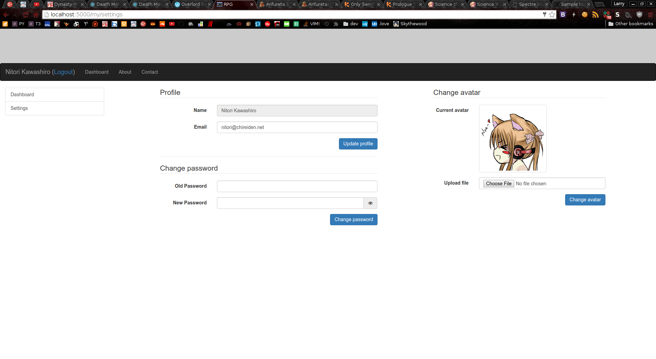The width and height of the screenshot is (656, 359).
Task: Open the uBlock shield extension icon
Action: click(x=639, y=14)
